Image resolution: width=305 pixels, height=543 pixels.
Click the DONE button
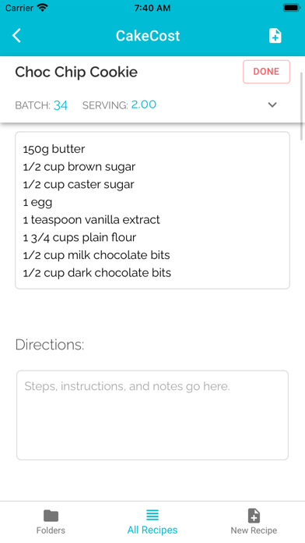point(266,72)
